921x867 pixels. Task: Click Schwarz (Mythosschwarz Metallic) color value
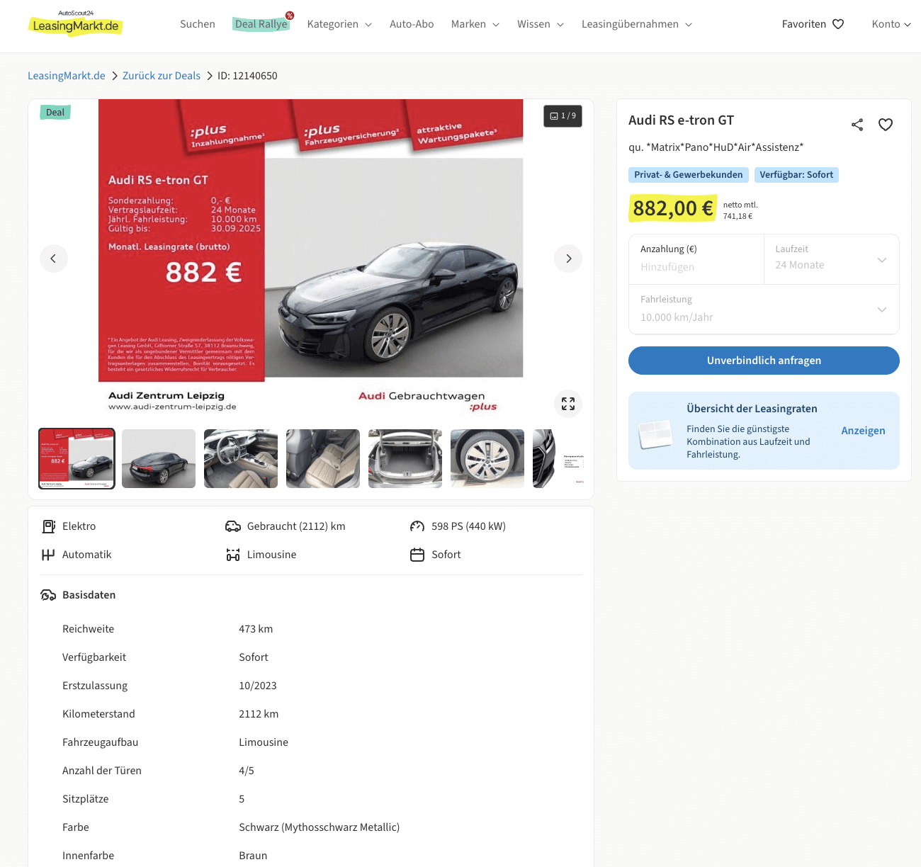[320, 827]
